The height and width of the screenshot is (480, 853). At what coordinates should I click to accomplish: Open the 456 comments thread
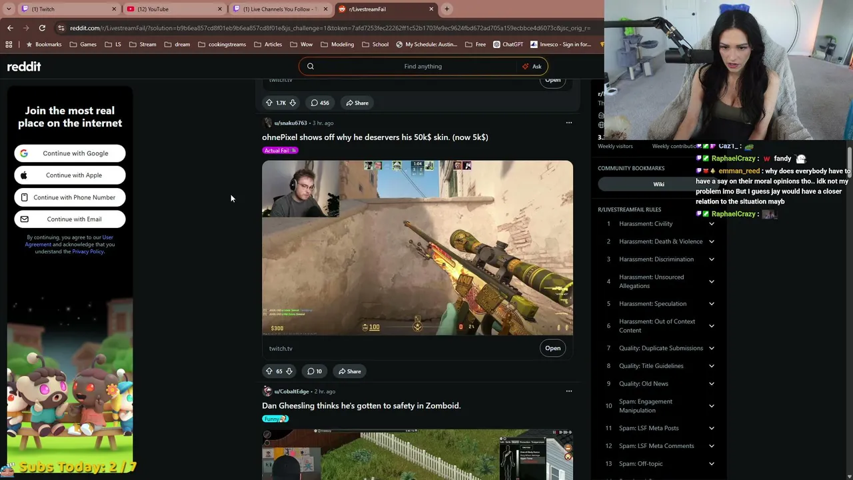click(x=320, y=103)
